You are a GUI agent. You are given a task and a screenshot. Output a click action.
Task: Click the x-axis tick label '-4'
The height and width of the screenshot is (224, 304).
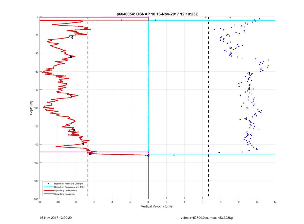(112, 202)
